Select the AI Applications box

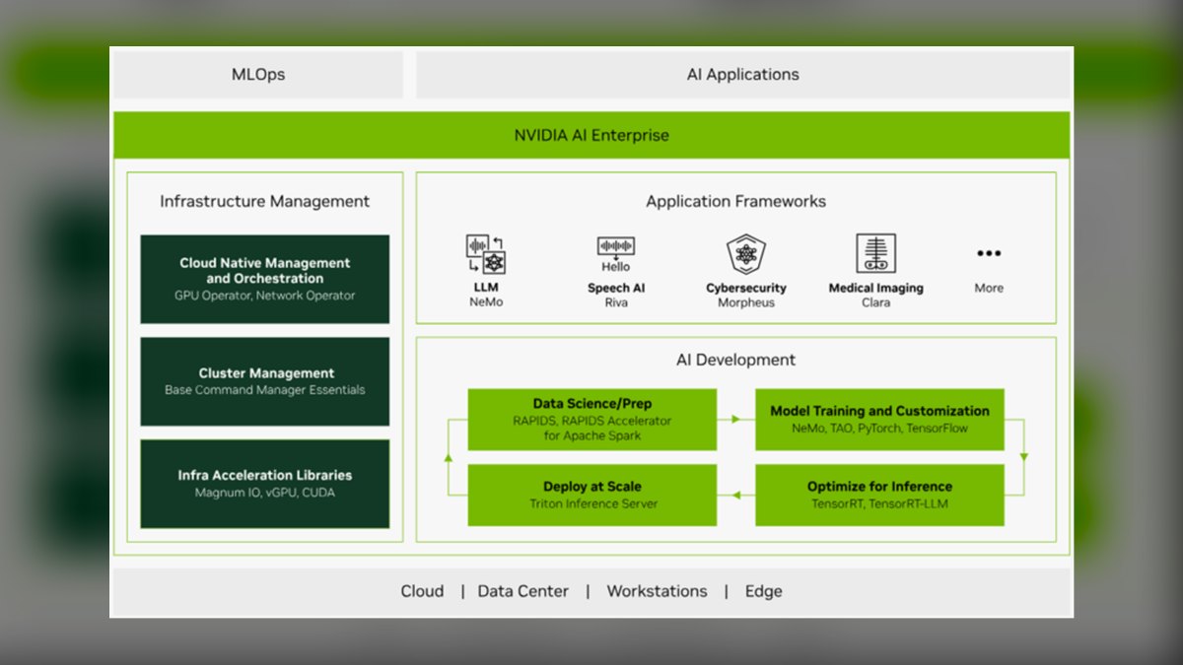coord(743,75)
